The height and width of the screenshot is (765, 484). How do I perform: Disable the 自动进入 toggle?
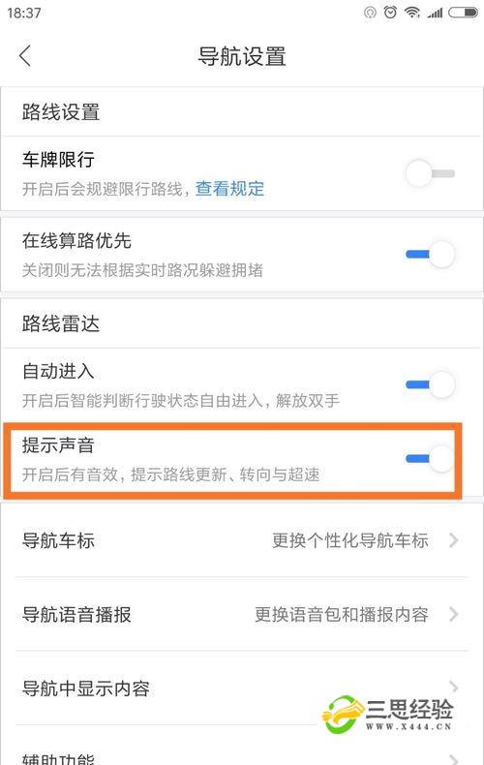tap(431, 384)
